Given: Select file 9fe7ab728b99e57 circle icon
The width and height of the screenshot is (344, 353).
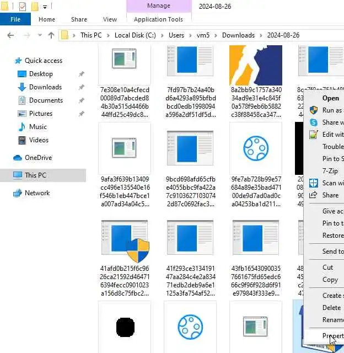Looking at the screenshot, I should click(x=256, y=148).
